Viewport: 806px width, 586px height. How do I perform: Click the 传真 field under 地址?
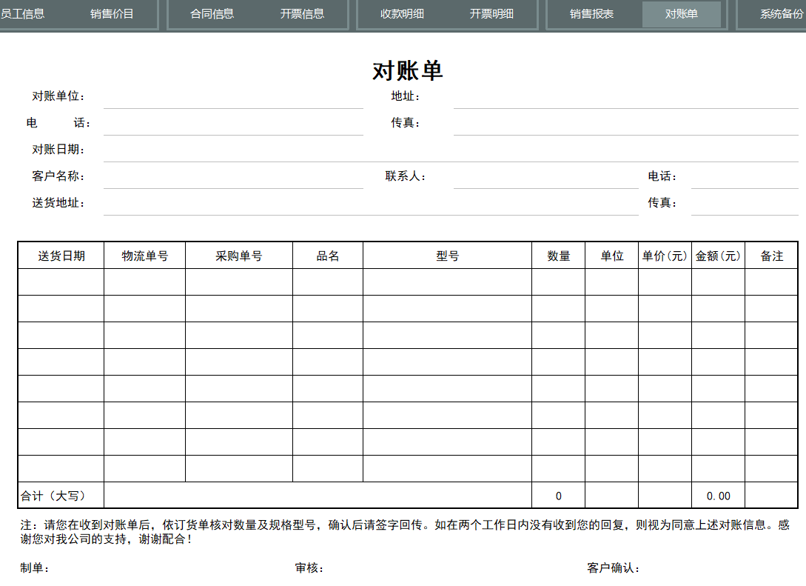[x=625, y=124]
